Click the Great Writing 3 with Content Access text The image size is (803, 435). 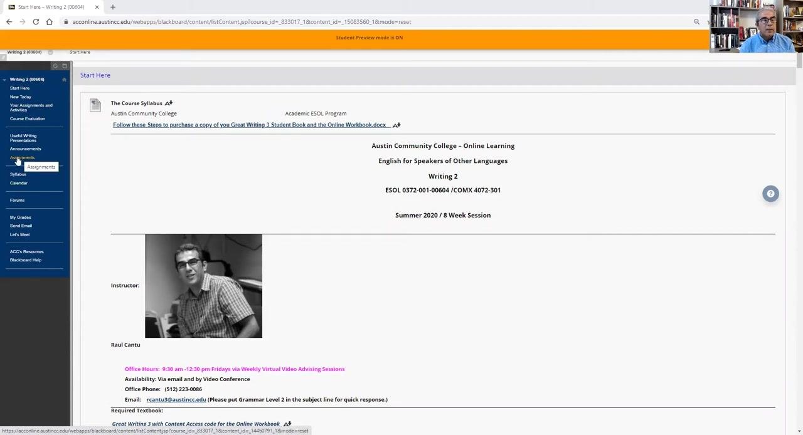click(x=196, y=424)
